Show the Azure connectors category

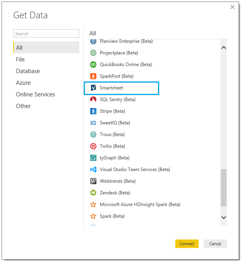[23, 83]
